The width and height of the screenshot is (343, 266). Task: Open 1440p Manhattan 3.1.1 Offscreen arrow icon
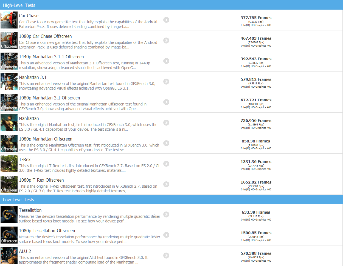(166, 61)
